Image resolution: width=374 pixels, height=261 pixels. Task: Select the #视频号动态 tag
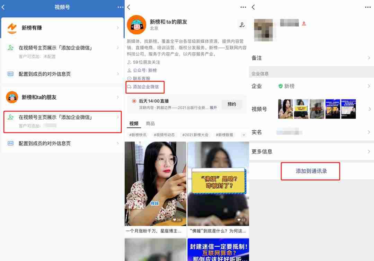pyautogui.click(x=164, y=135)
